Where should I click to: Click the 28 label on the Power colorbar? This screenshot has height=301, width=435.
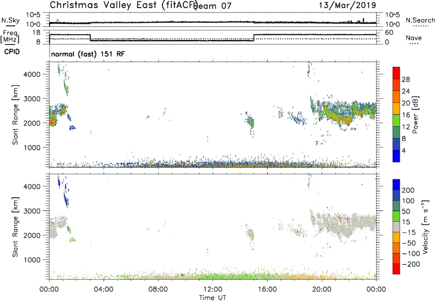coord(406,79)
